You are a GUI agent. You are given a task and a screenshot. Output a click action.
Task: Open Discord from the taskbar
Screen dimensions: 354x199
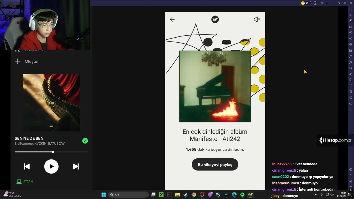(x=210, y=195)
